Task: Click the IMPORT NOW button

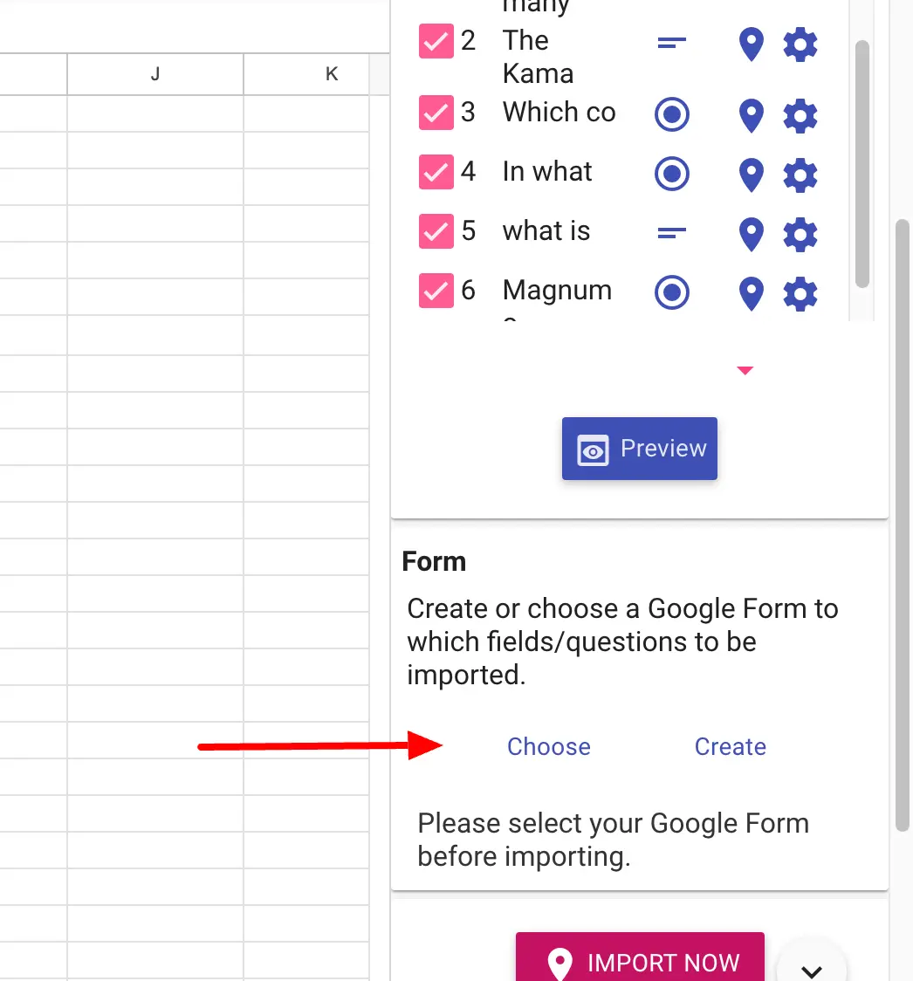Action: click(x=640, y=962)
